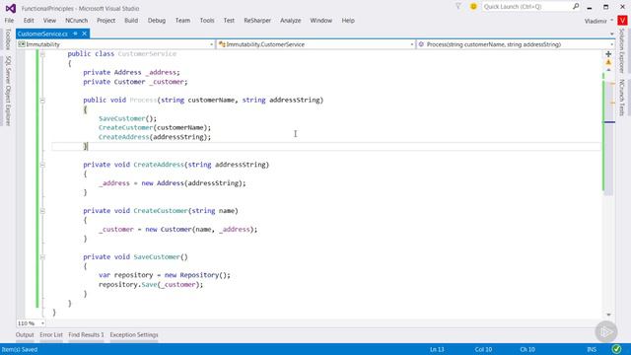Open the Analyze menu

pyautogui.click(x=291, y=20)
